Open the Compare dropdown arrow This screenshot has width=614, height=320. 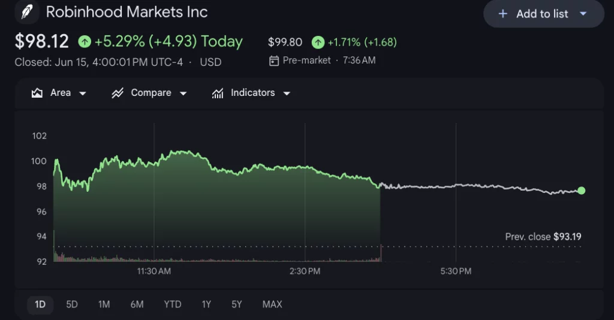tap(183, 93)
